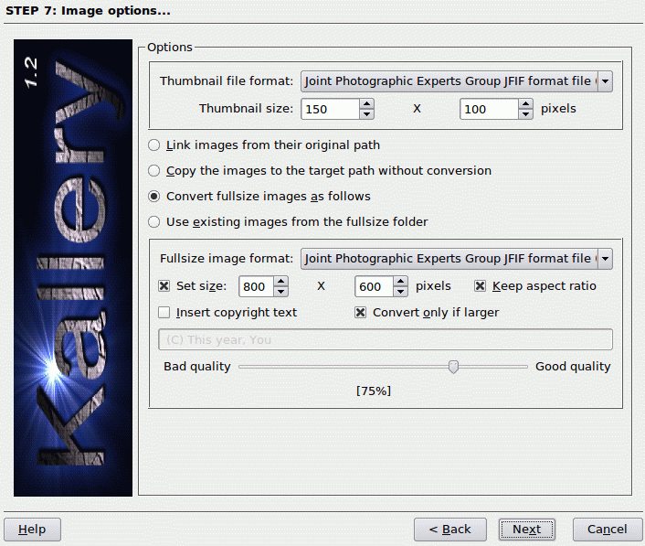Open the Thumbnail file format dropdown
The width and height of the screenshot is (645, 546).
pos(603,81)
